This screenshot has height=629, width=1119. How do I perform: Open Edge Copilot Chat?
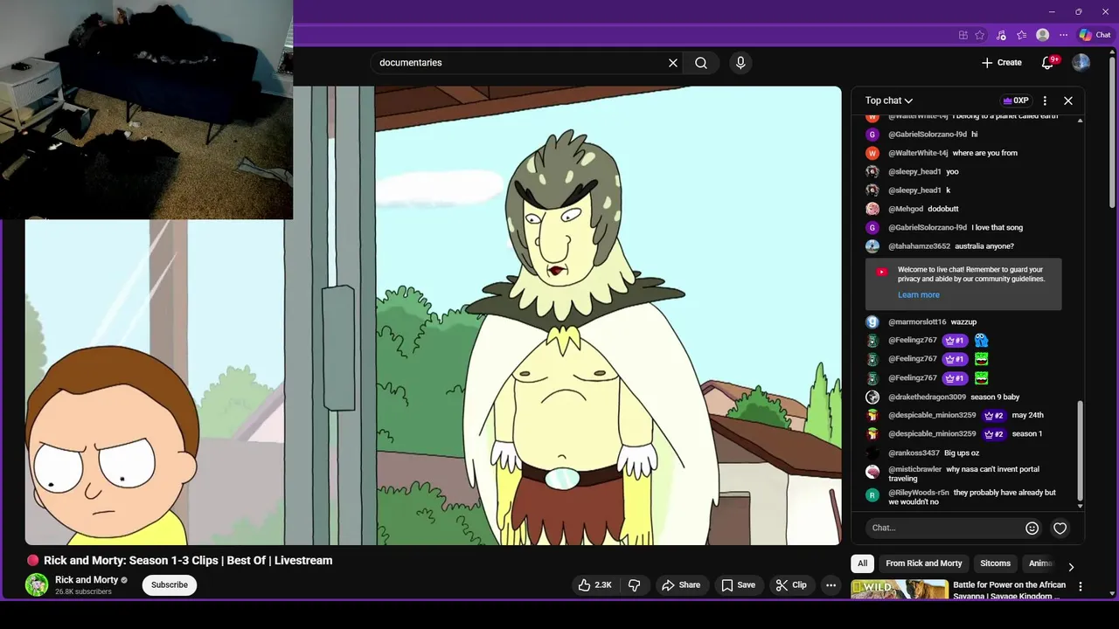pos(1095,35)
